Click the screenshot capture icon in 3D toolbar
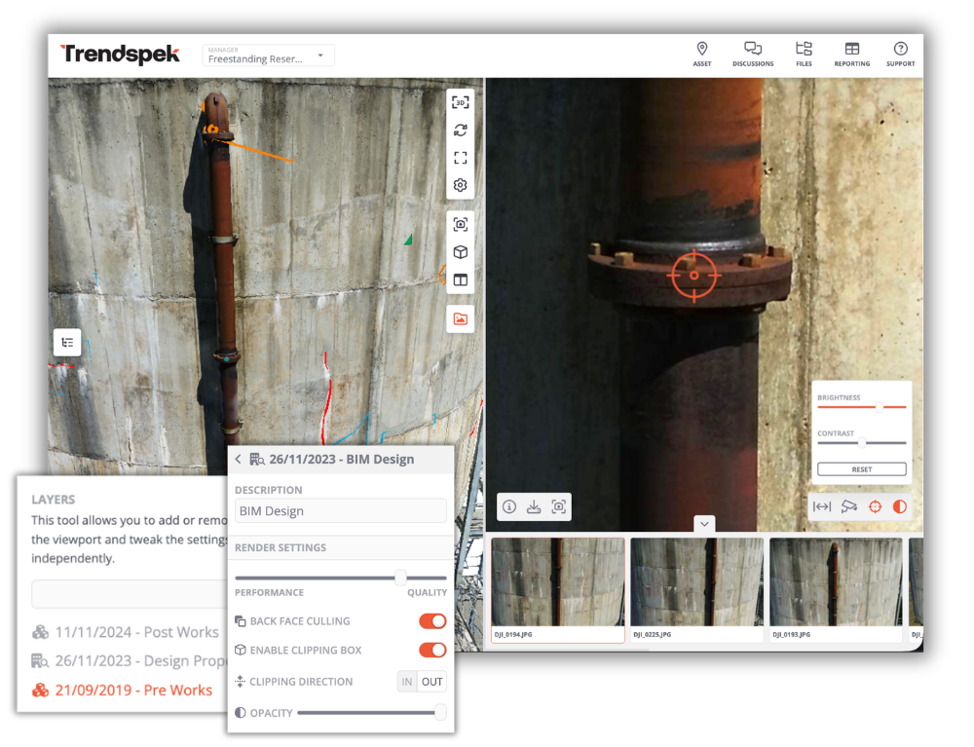This screenshot has height=747, width=974. (461, 225)
